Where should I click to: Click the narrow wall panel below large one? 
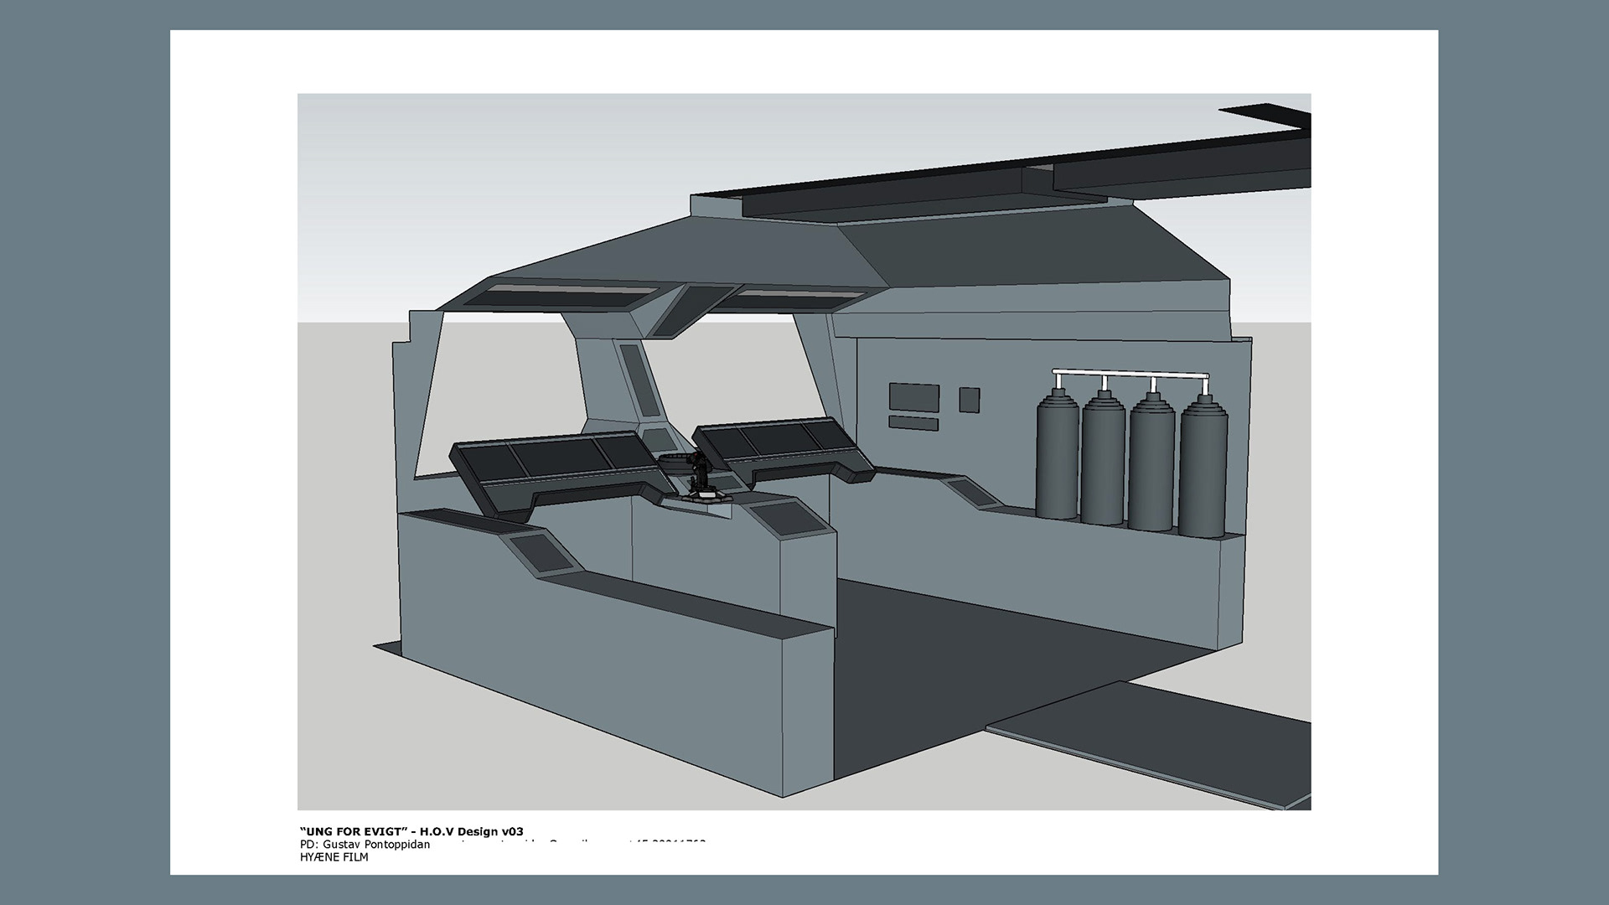pos(913,423)
